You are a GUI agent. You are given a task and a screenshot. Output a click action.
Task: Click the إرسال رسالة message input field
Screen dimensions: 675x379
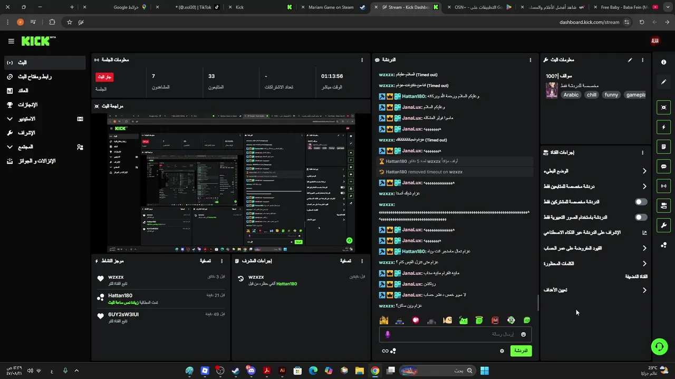pos(455,334)
